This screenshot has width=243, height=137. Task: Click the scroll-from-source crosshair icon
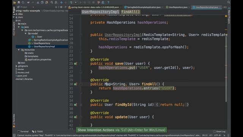click(x=56, y=7)
